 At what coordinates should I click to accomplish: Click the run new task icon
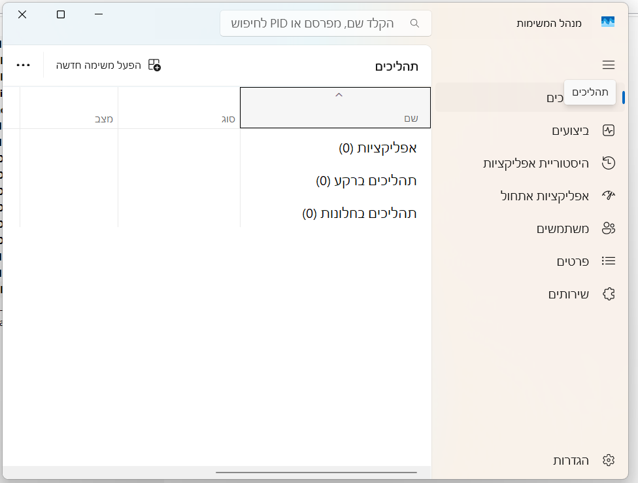coord(154,65)
